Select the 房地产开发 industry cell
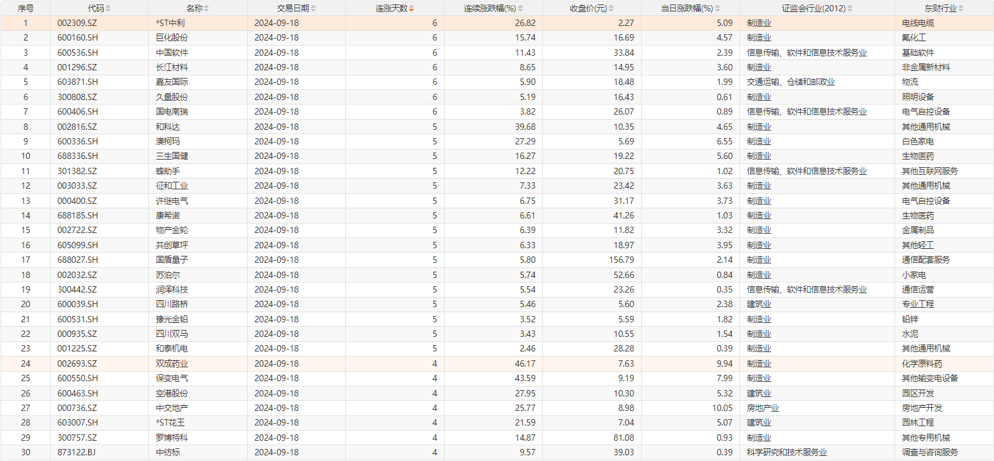 pos(922,408)
